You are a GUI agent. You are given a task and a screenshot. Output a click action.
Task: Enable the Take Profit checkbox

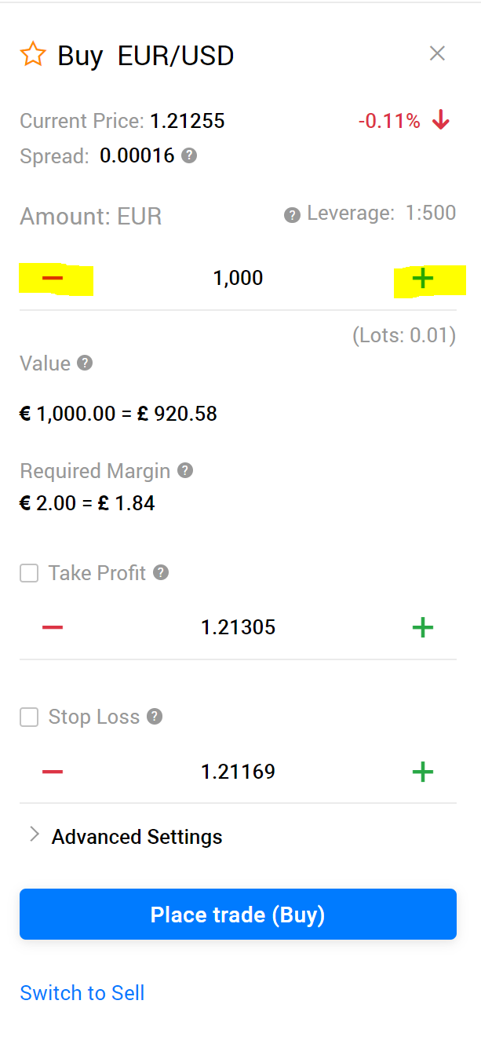click(x=29, y=573)
